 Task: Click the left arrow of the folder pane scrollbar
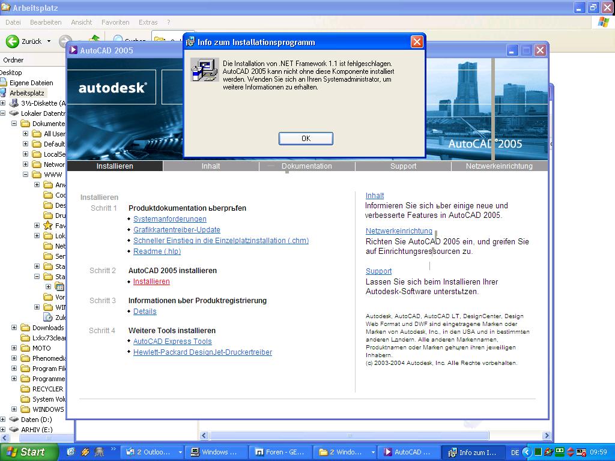coord(4,438)
